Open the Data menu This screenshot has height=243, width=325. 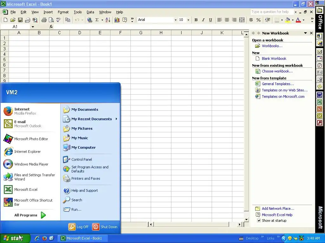point(90,12)
